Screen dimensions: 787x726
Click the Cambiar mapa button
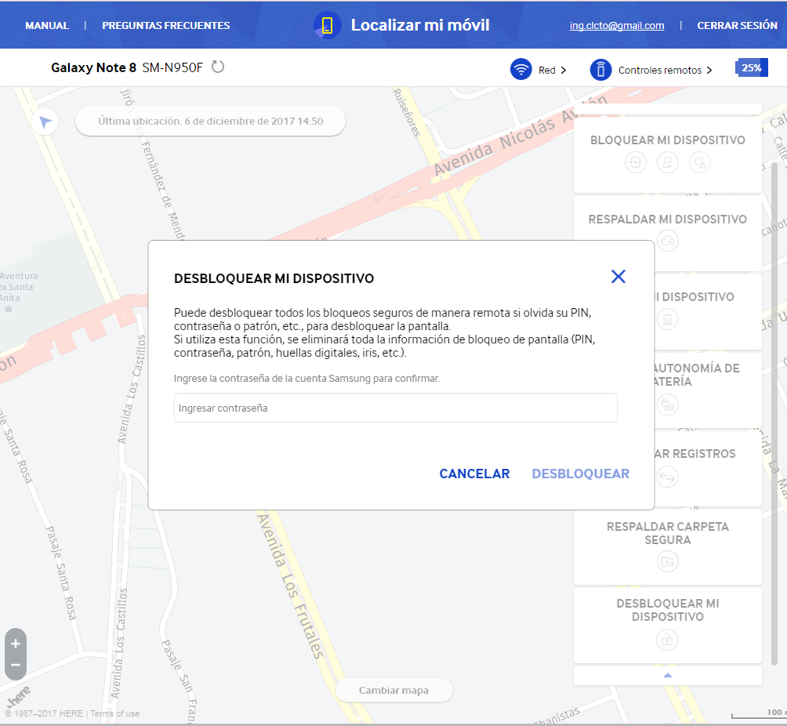coord(394,691)
